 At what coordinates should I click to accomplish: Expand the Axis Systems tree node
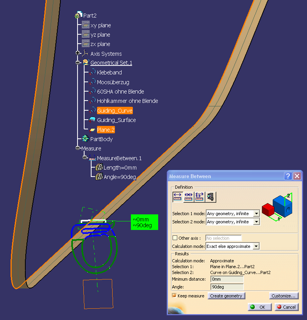[x=78, y=53]
